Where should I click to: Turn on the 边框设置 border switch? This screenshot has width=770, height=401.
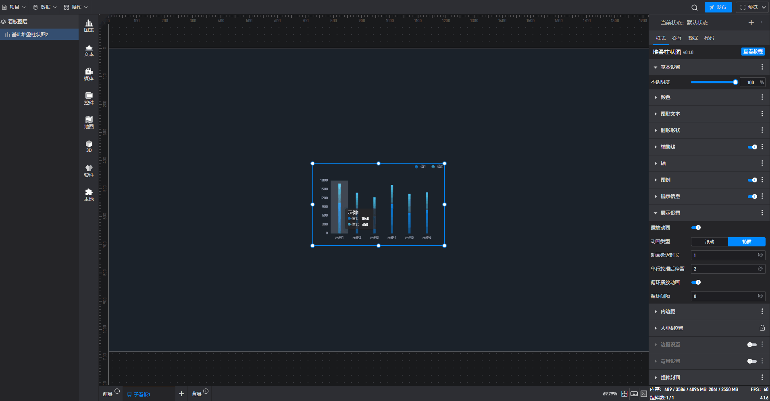click(x=752, y=345)
